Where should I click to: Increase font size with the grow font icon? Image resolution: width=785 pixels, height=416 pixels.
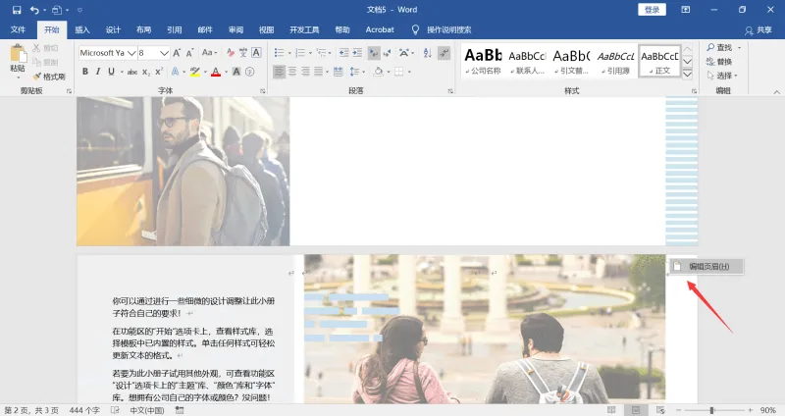[x=177, y=53]
